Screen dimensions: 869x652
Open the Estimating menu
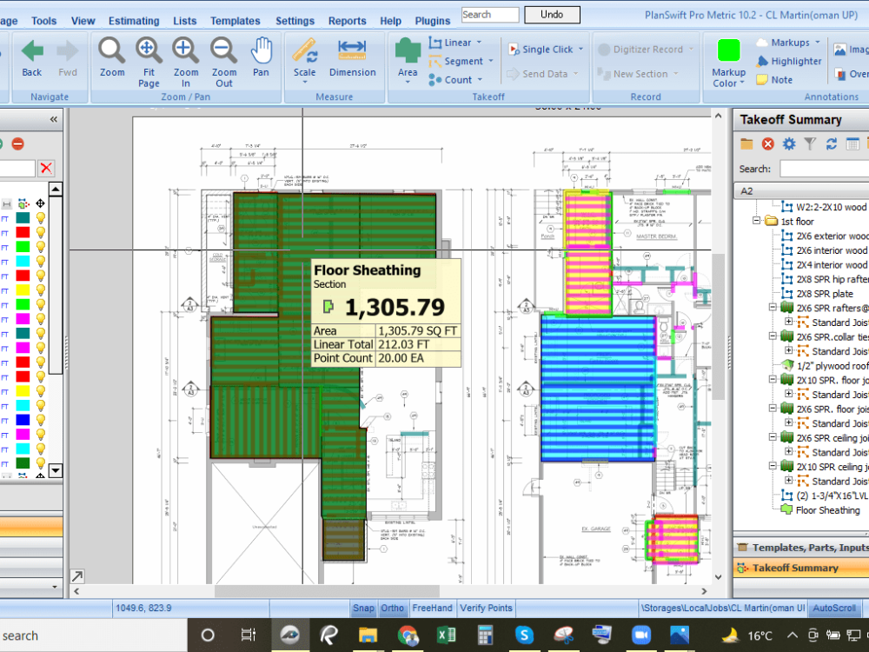[134, 21]
